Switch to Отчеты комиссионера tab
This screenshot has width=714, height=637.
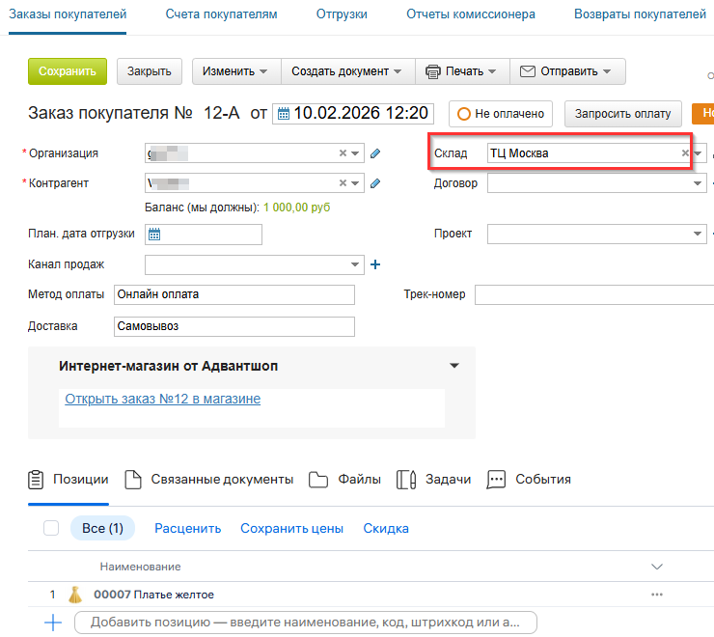tap(471, 14)
